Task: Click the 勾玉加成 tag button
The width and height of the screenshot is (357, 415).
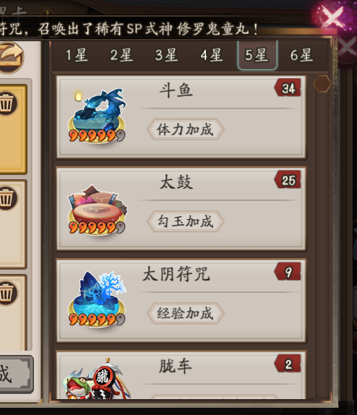Action: click(185, 221)
